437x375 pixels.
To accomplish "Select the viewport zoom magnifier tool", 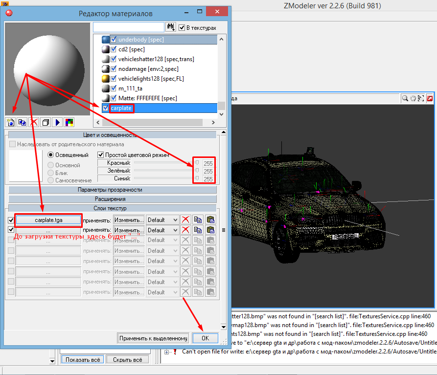I will (405, 98).
